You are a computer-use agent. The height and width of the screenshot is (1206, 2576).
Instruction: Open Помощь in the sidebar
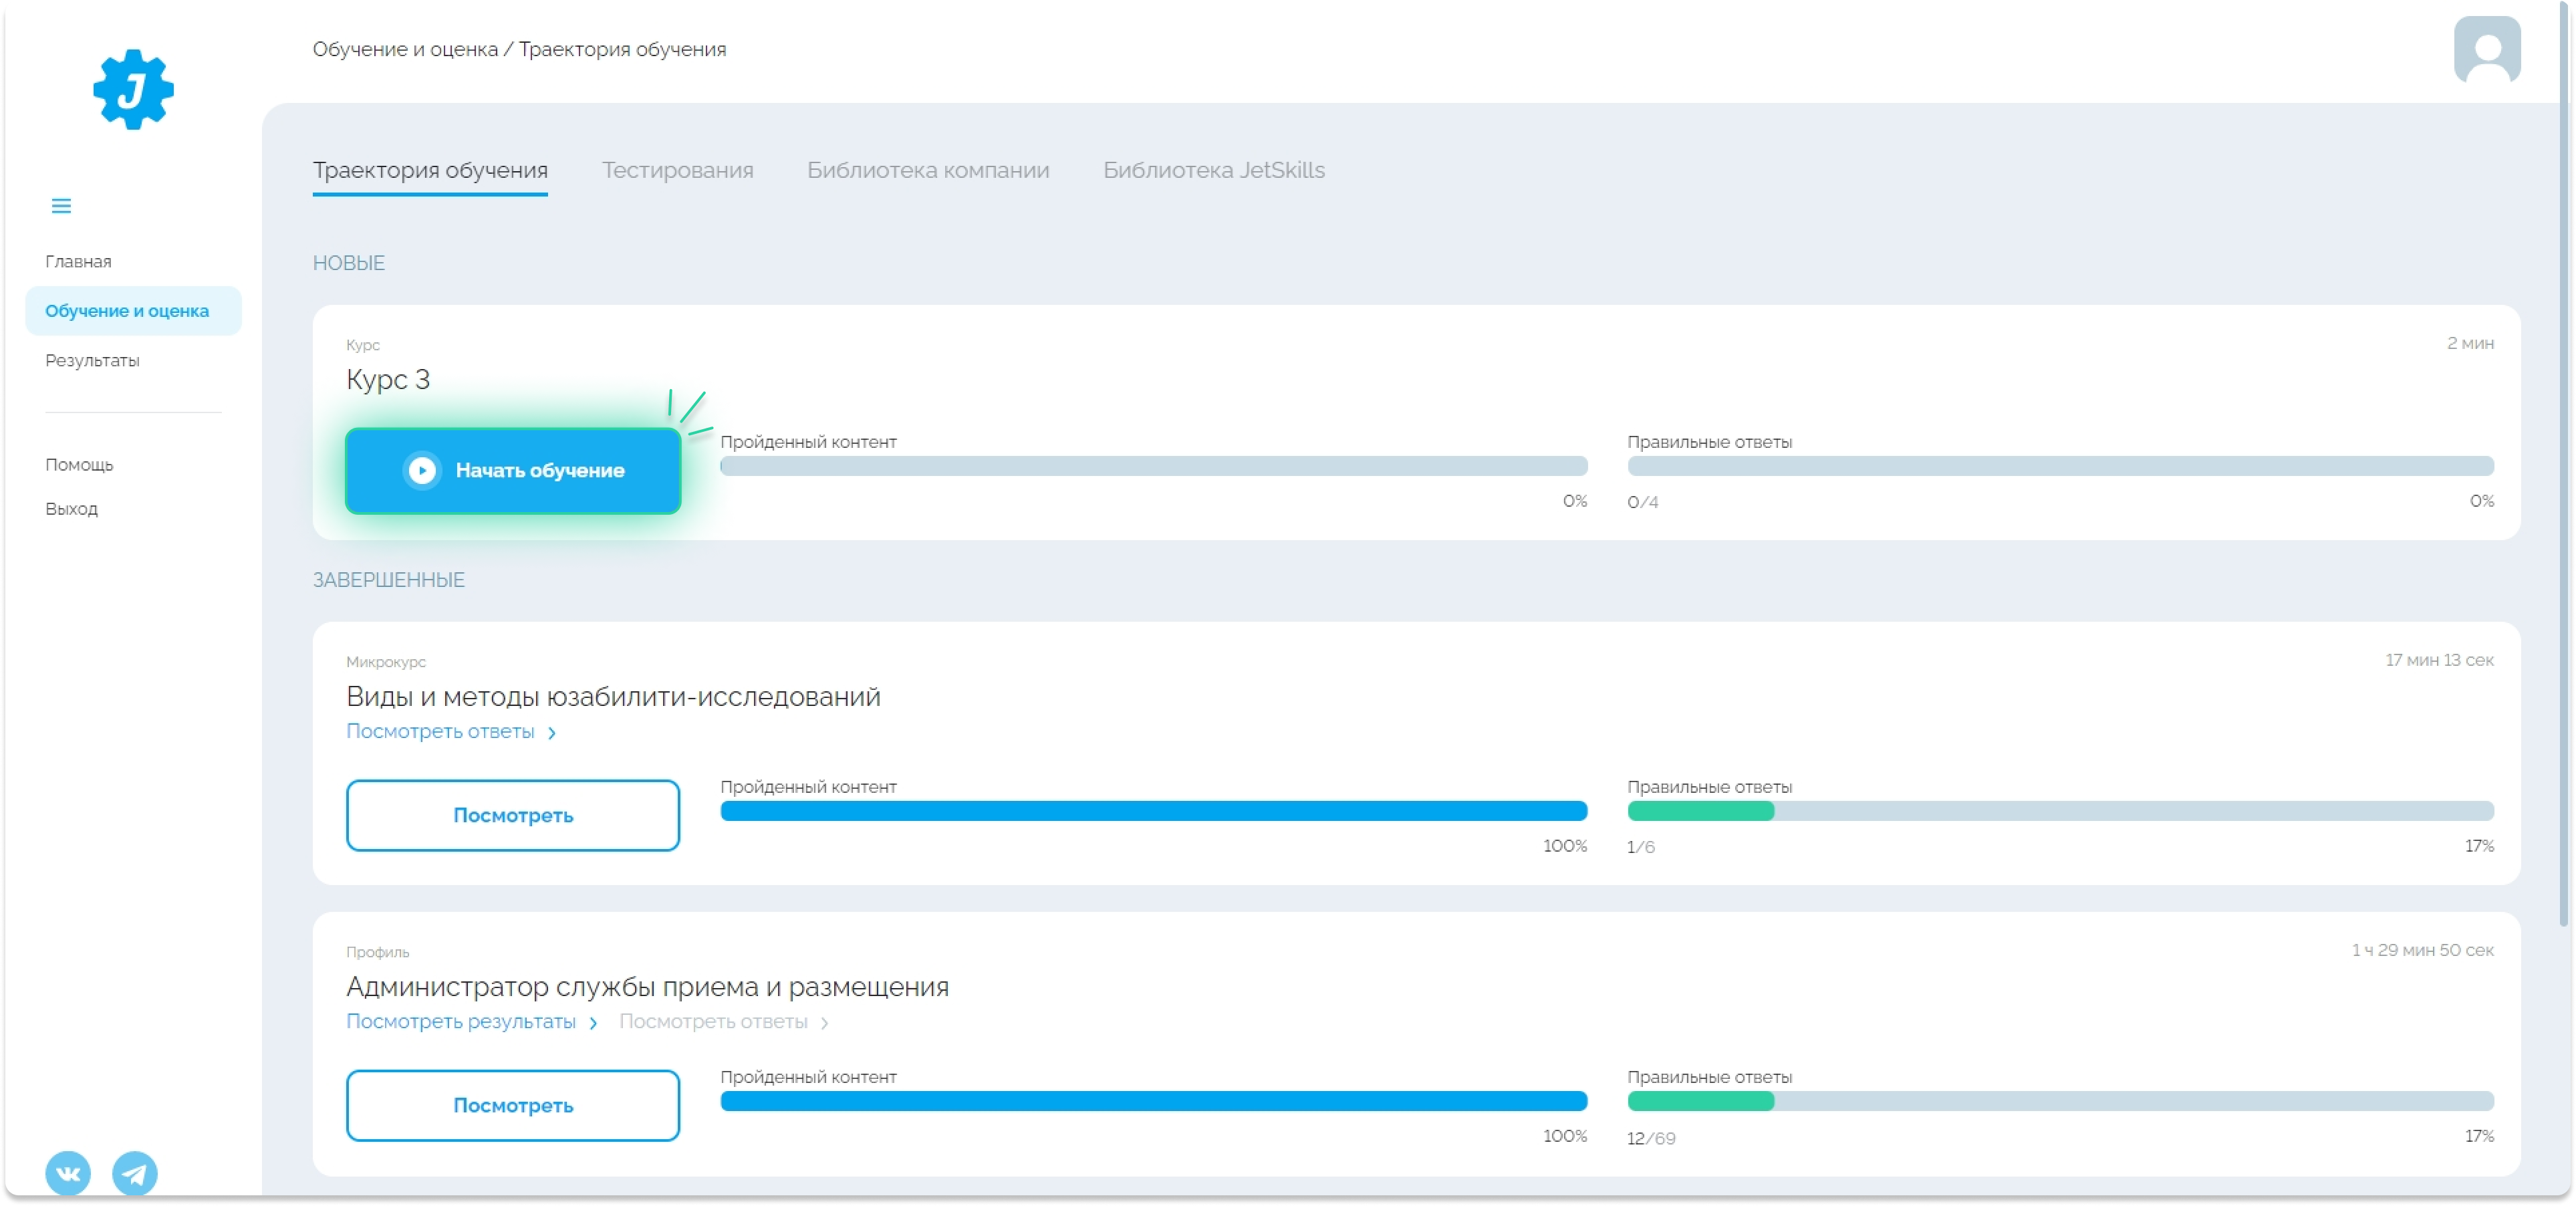click(x=79, y=464)
